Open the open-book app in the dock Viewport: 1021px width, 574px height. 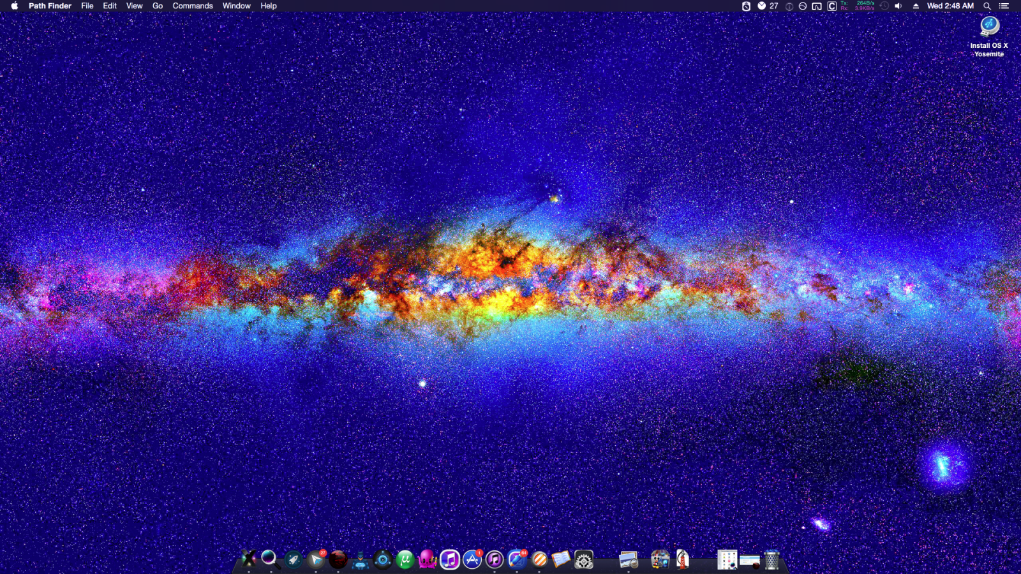coord(562,559)
